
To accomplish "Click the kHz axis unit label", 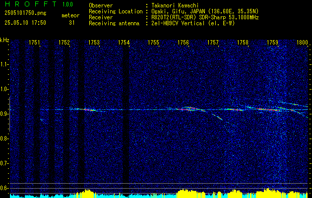I will [x=4, y=40].
